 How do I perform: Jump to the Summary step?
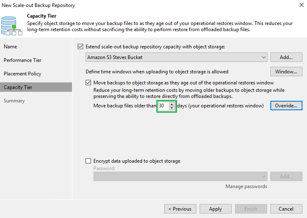[14, 101]
